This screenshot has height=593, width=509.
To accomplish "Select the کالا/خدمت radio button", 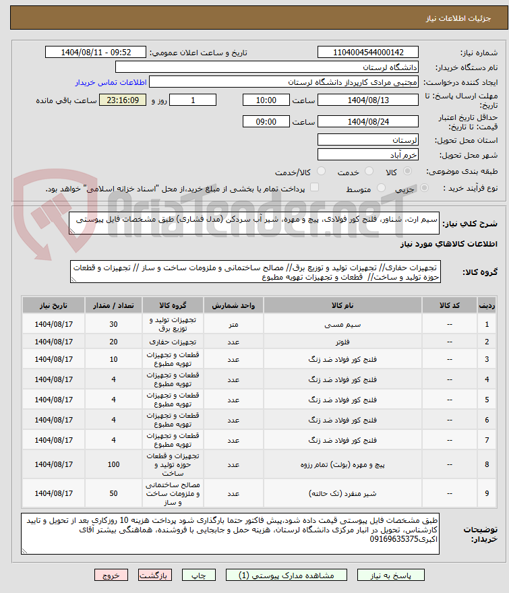I will point(321,171).
